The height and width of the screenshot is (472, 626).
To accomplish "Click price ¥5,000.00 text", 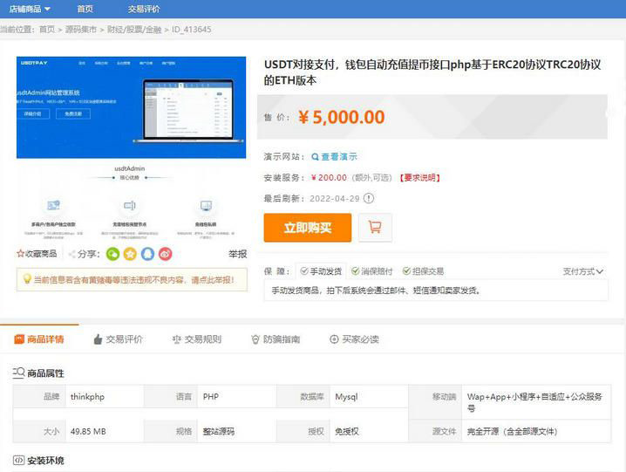I will 342,117.
